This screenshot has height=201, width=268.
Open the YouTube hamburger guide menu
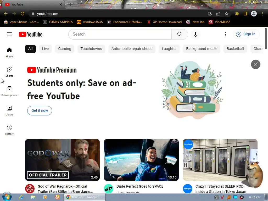click(9, 34)
